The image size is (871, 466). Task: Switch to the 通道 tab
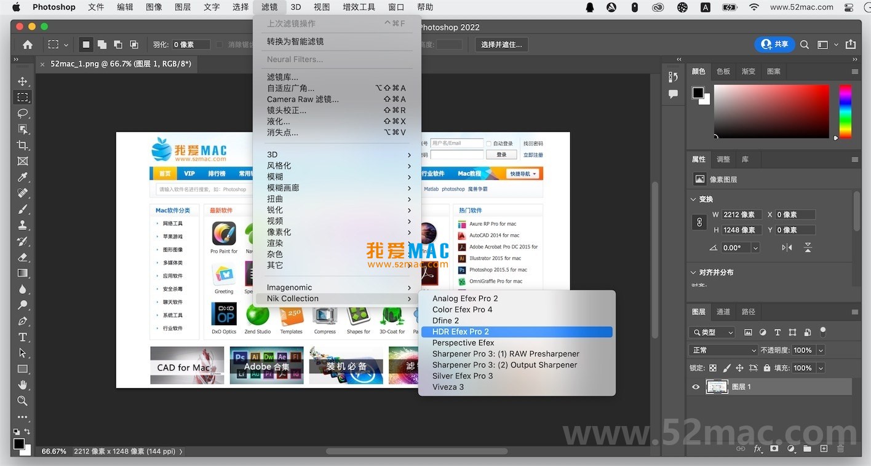click(723, 312)
